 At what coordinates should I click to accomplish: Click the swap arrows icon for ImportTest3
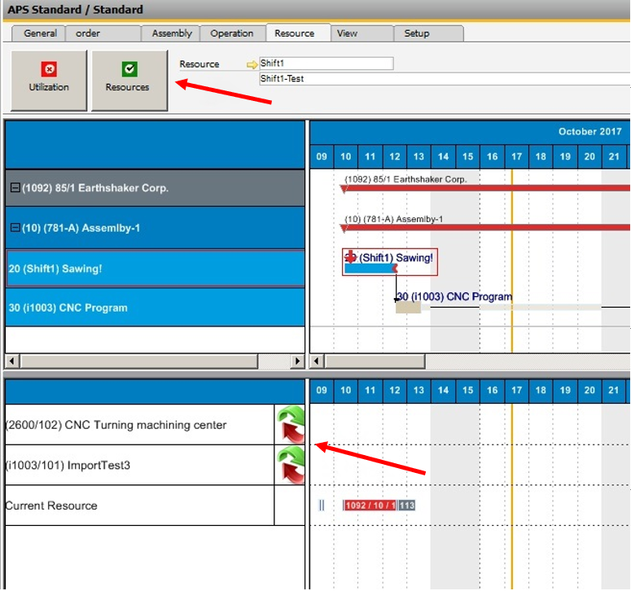(290, 466)
